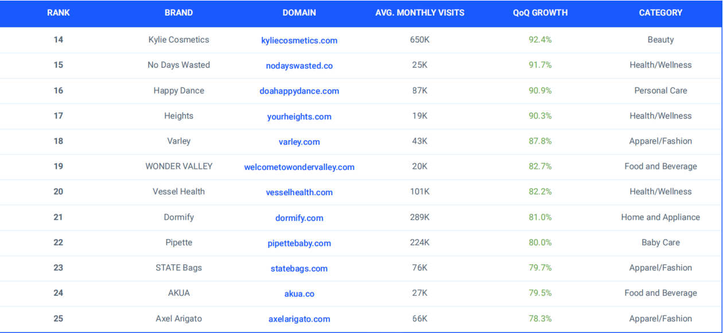Click the akua.co domain link
Image resolution: width=723 pixels, height=333 pixels.
(x=299, y=294)
